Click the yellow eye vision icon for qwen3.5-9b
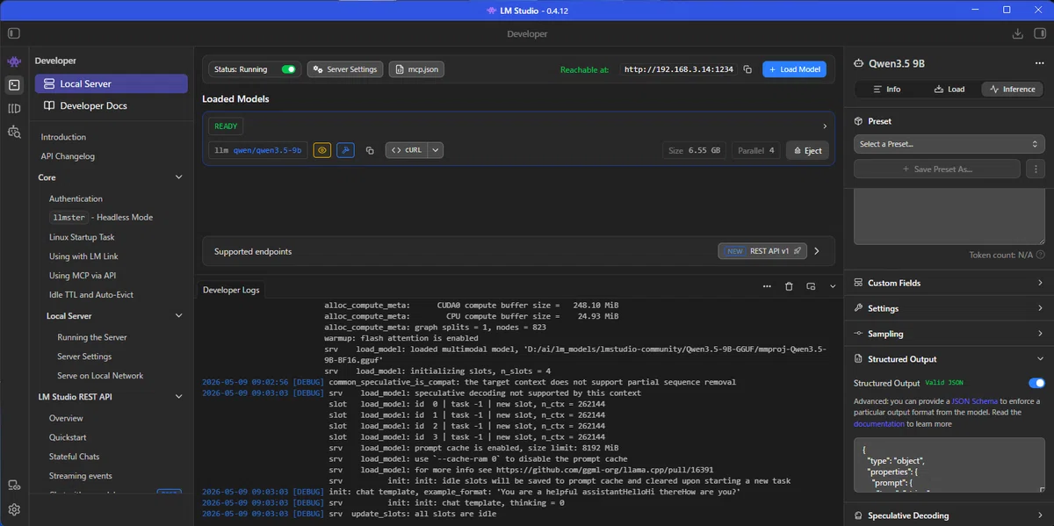 click(322, 150)
